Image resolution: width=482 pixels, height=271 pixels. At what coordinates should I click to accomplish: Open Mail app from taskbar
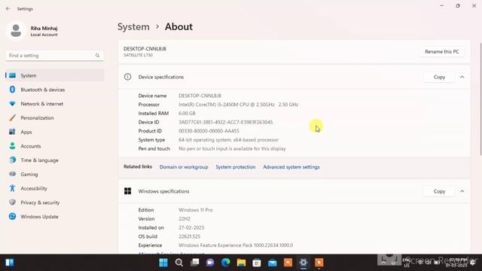273,263
